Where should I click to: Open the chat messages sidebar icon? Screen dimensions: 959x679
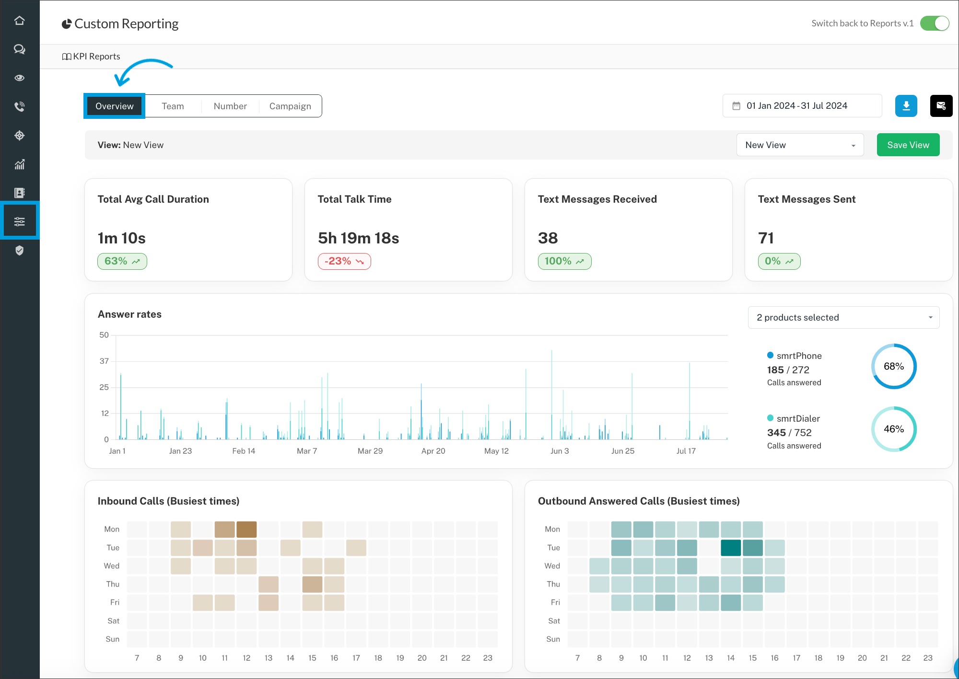tap(19, 49)
